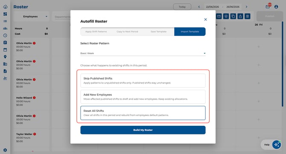This screenshot has width=286, height=154.
Task: Close the Autofill Roster dialog
Action: pyautogui.click(x=205, y=19)
